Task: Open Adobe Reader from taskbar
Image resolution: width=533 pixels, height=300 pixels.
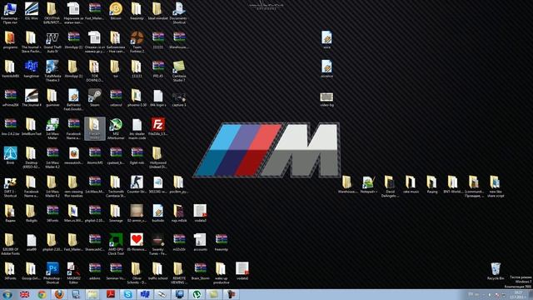Action: (111, 294)
